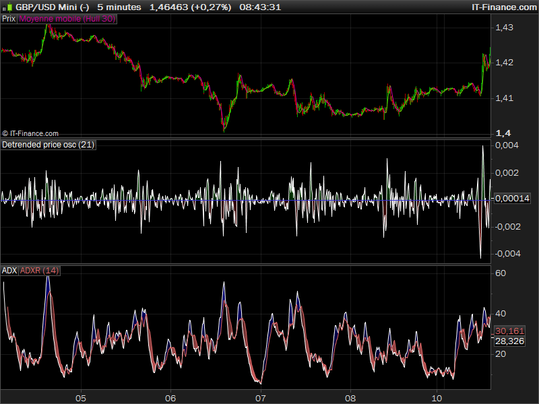Click the 20 level on ADX axis

coord(501,354)
